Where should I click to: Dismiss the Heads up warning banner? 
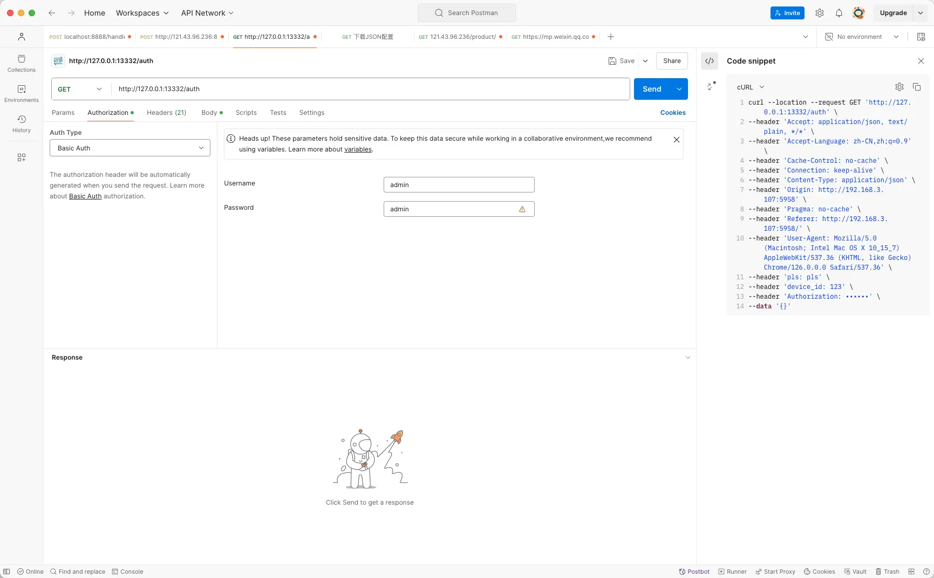(677, 140)
